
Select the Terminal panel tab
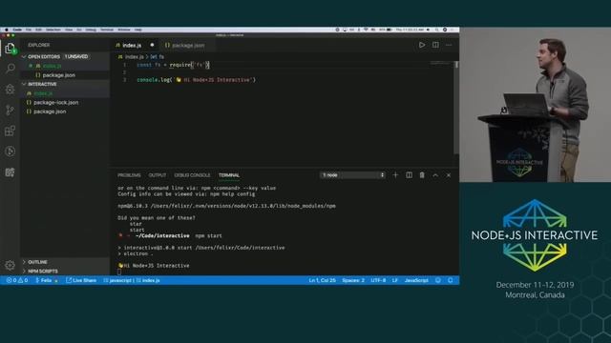pos(229,175)
